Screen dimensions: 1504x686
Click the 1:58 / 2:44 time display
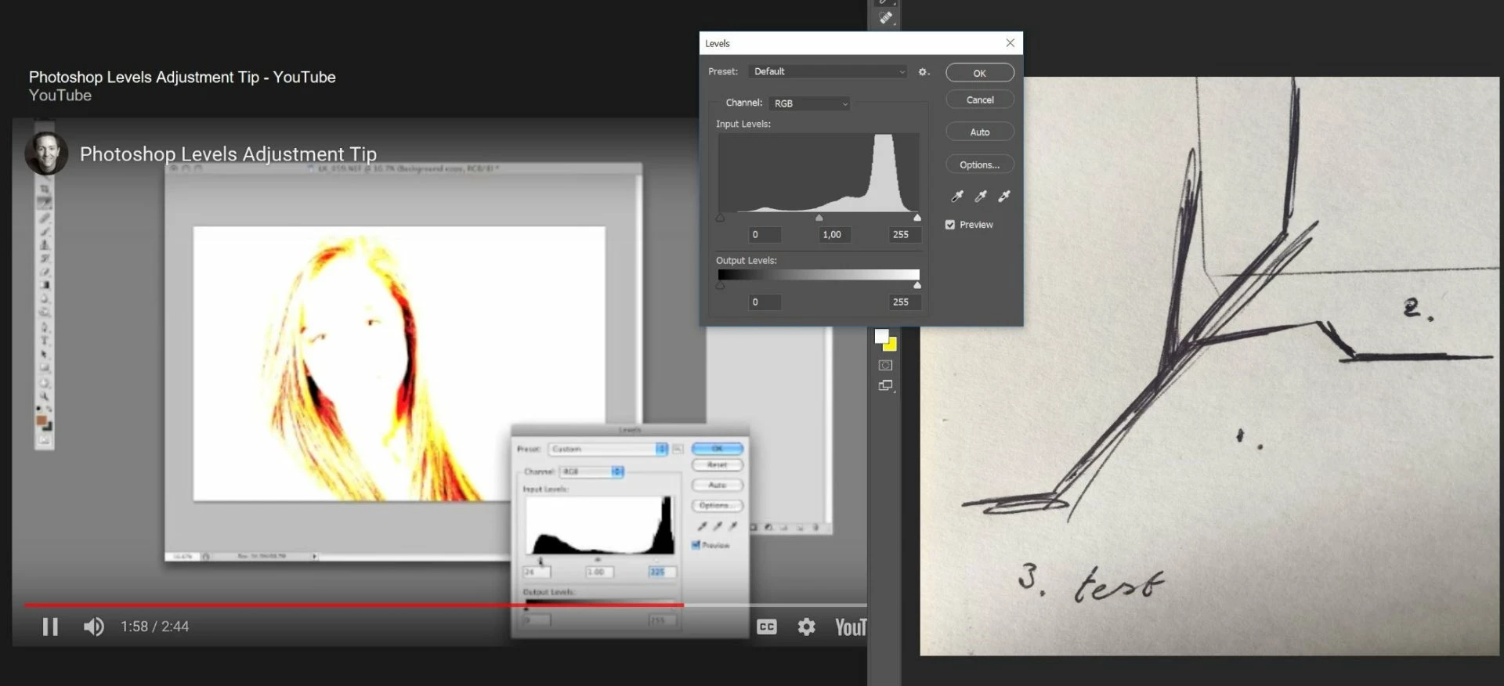[x=154, y=626]
